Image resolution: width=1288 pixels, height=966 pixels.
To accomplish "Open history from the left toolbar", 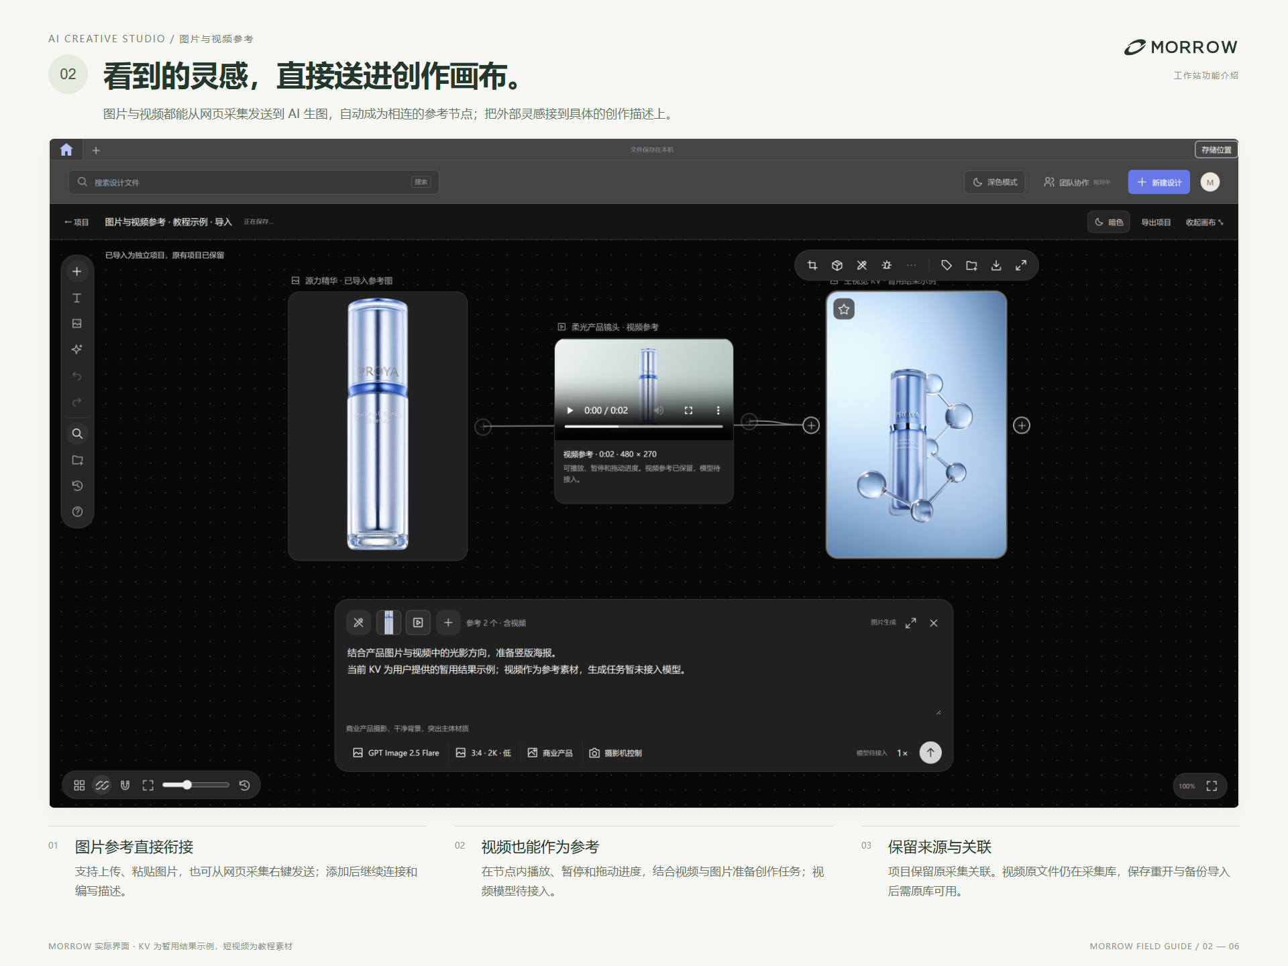I will [x=77, y=486].
